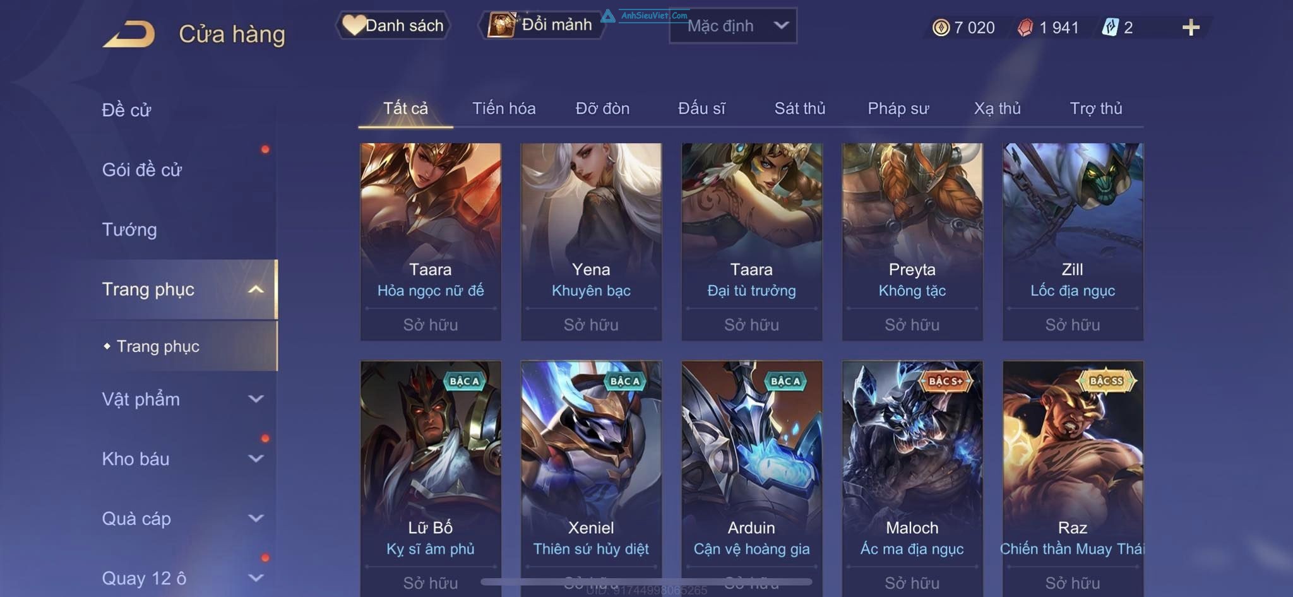Viewport: 1293px width, 597px height.
Task: Open the Mặc định sort dropdown
Action: 733,26
